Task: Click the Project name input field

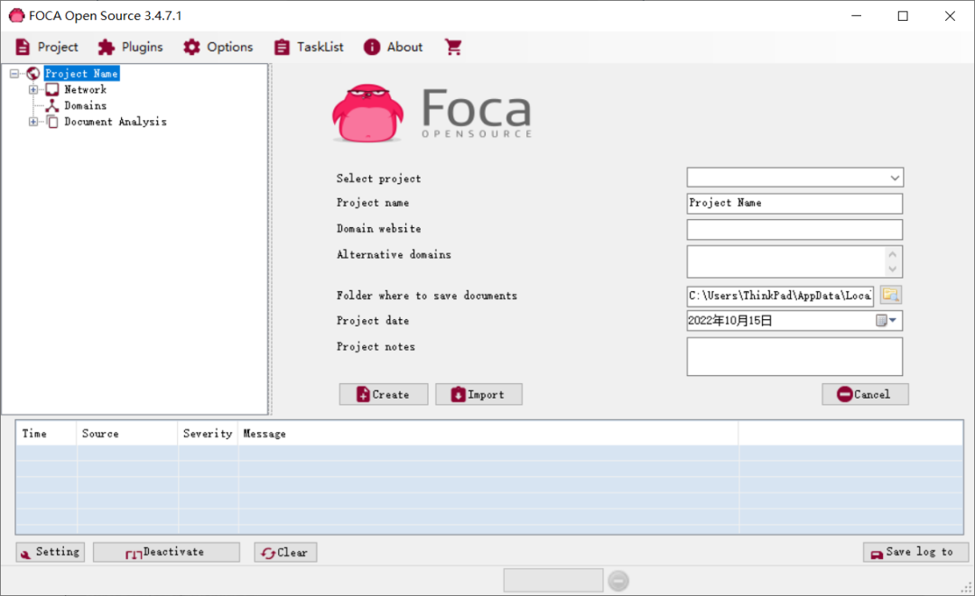Action: point(794,204)
